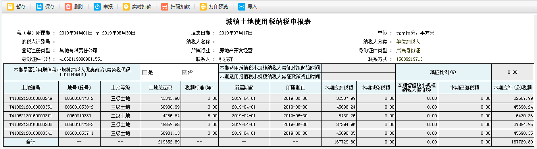Screen dimensions: 537x149
Task: Click the 本期减免税额 column header
Action: click(x=376, y=88)
